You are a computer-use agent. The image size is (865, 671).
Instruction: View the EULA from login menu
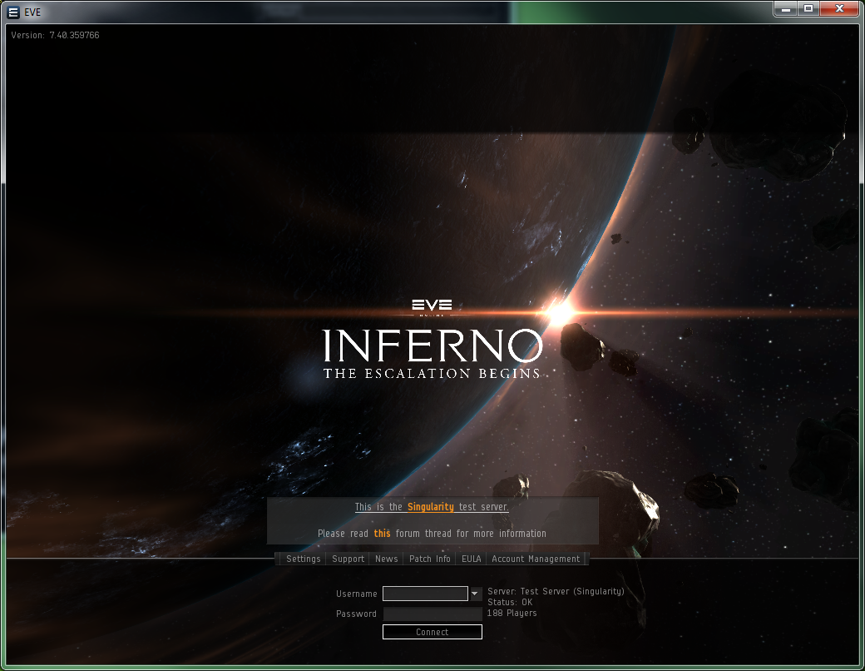click(471, 559)
